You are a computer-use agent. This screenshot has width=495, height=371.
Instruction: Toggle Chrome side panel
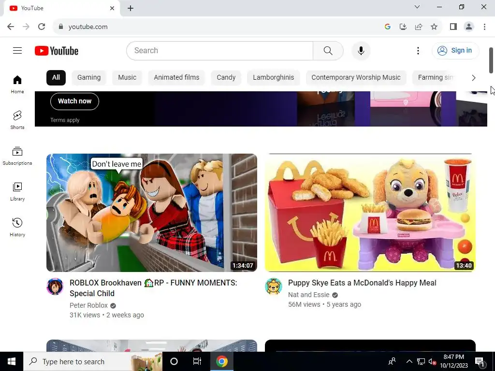point(453,27)
